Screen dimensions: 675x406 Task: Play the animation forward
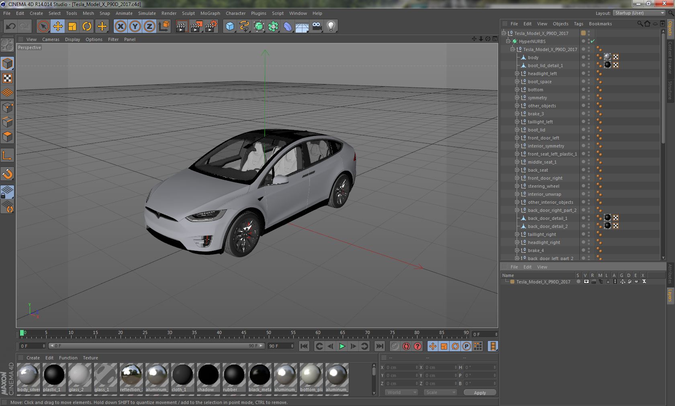click(x=342, y=346)
